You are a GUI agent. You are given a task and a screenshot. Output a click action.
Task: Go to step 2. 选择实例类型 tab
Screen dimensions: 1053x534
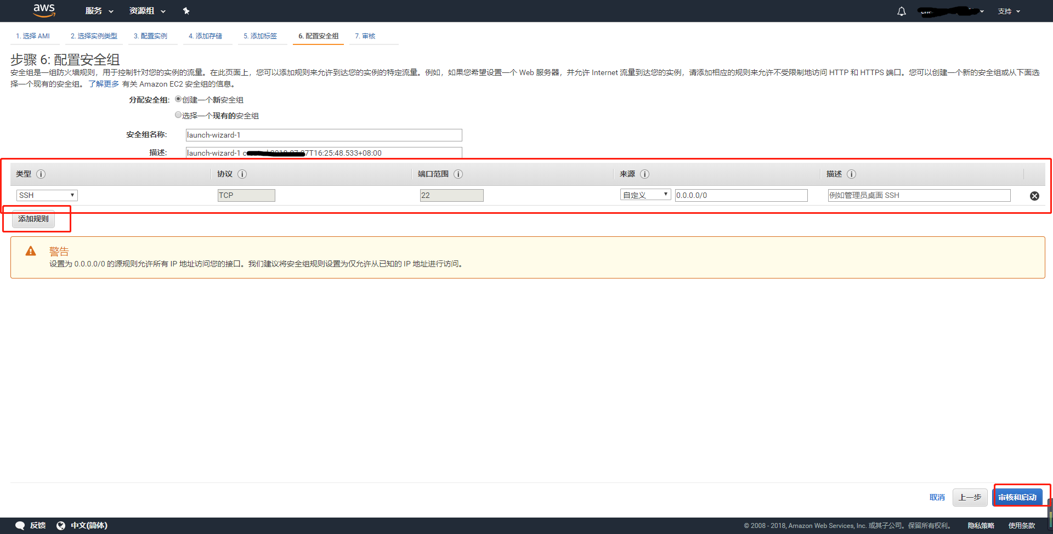94,36
